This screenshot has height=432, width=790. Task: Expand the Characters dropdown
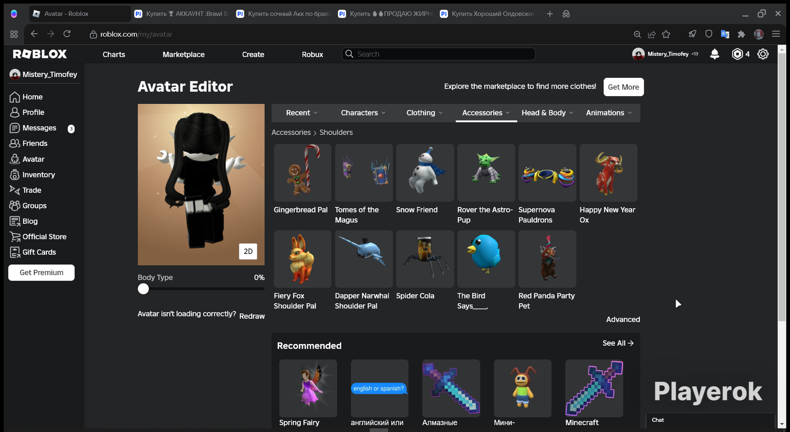[363, 113]
